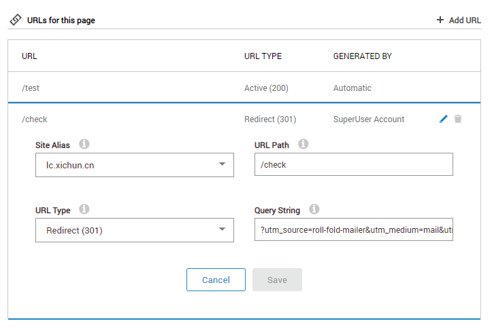Click the URL column header
Screen dimensions: 492x336
[x=29, y=56]
